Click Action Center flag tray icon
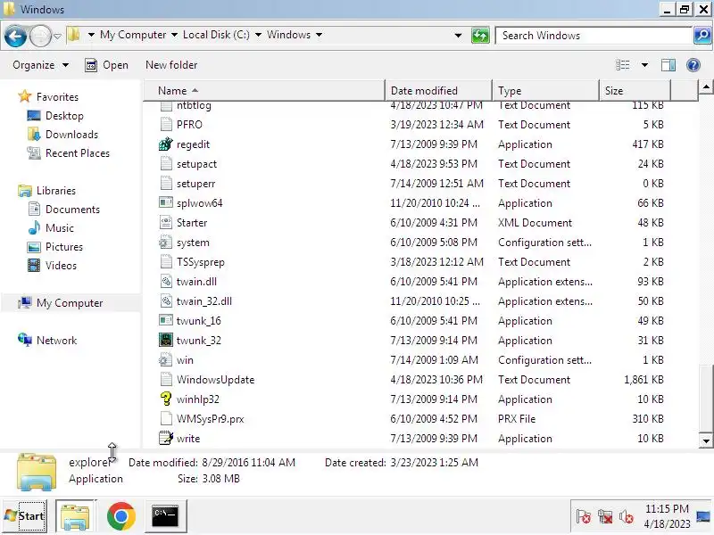 click(x=584, y=517)
